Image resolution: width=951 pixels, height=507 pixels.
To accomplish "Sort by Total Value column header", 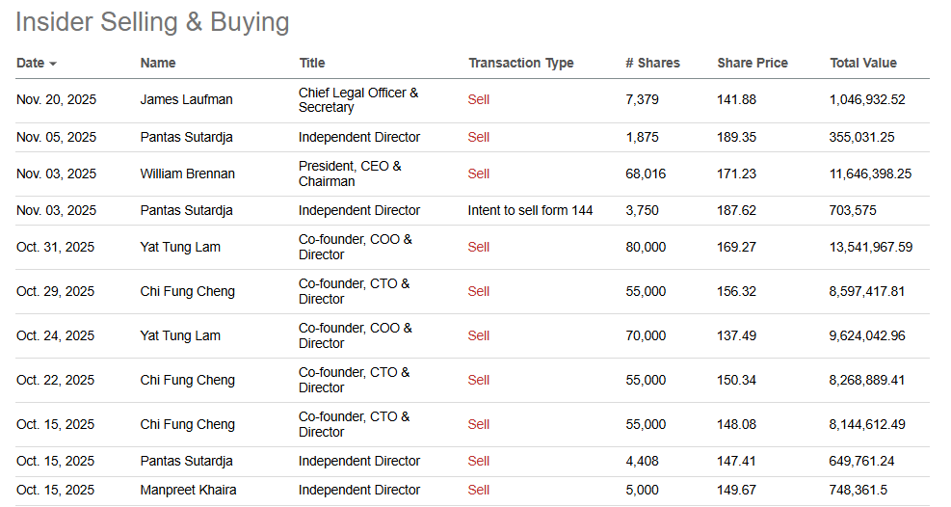I will point(862,63).
